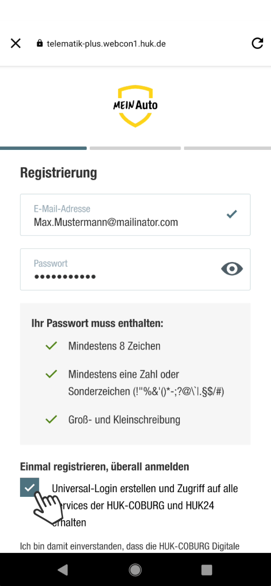Tap the 'Universal-Login erstellen' consent text
Image resolution: width=271 pixels, height=586 pixels.
[145, 488]
